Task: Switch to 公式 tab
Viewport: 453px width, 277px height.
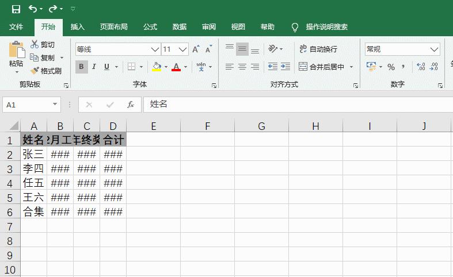Action: coord(150,27)
